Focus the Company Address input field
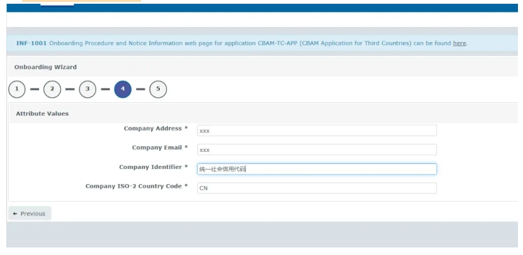This screenshot has height=255, width=523. click(317, 131)
